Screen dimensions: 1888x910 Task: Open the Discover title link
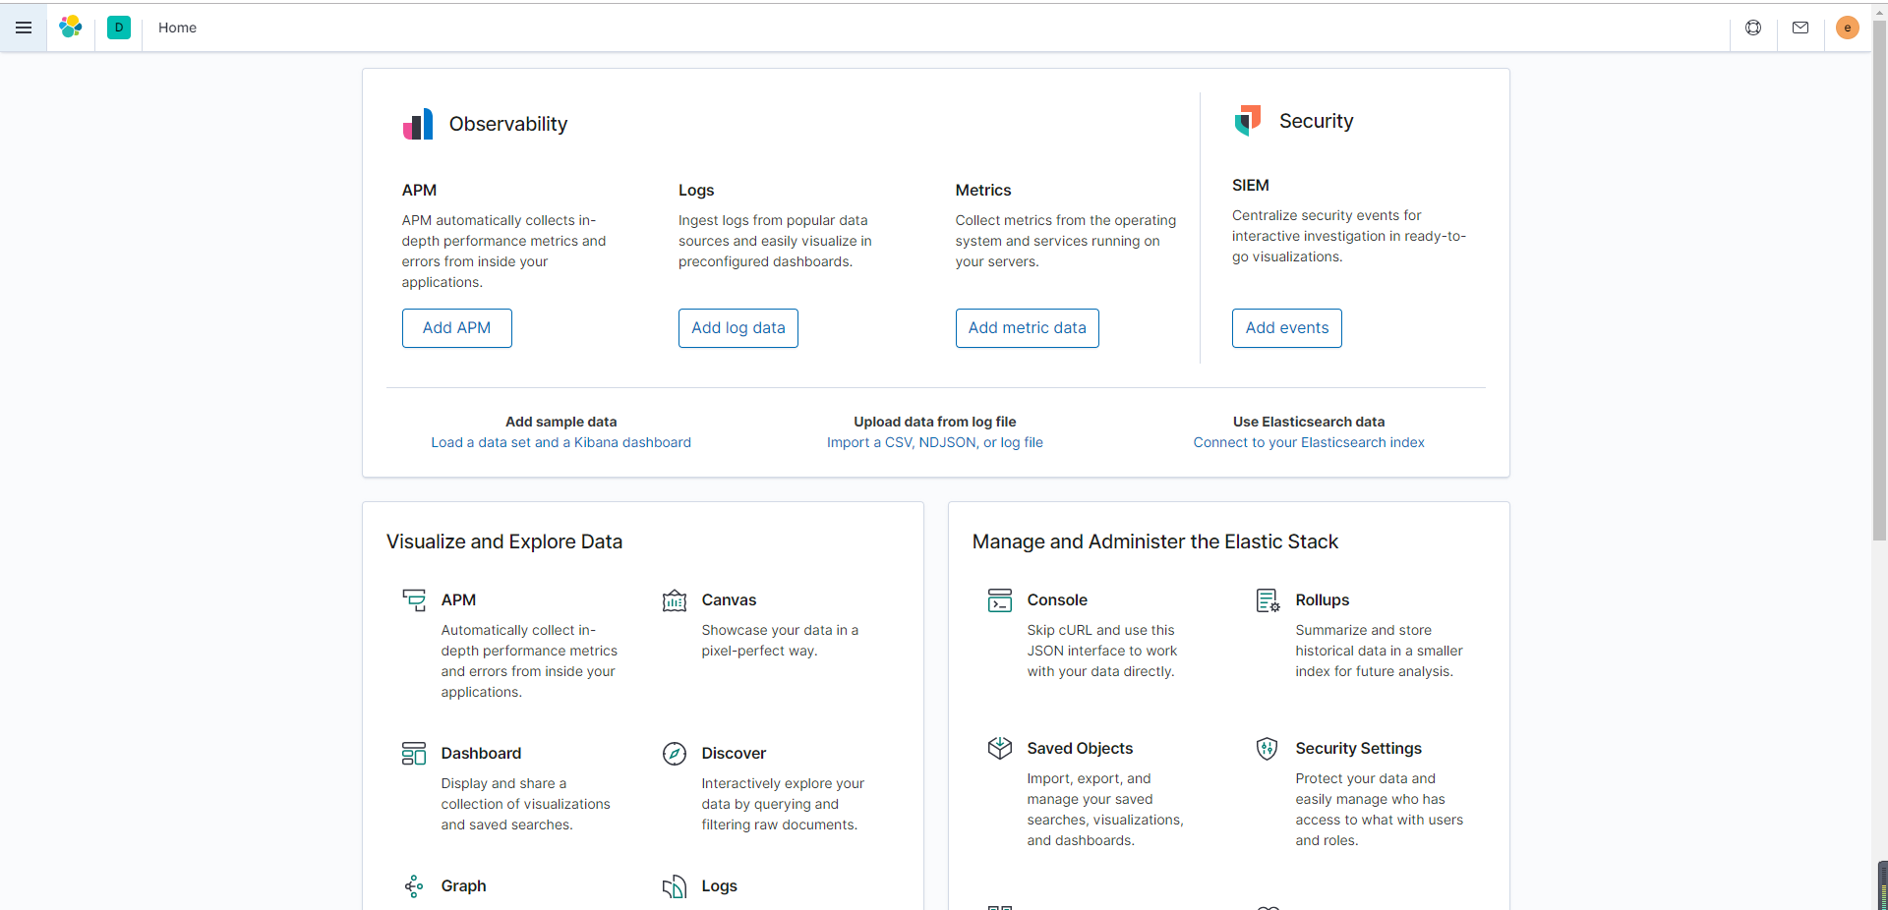pos(735,754)
